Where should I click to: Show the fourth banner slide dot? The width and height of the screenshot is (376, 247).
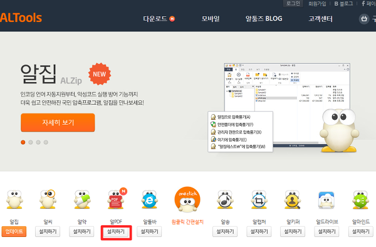[46, 142]
